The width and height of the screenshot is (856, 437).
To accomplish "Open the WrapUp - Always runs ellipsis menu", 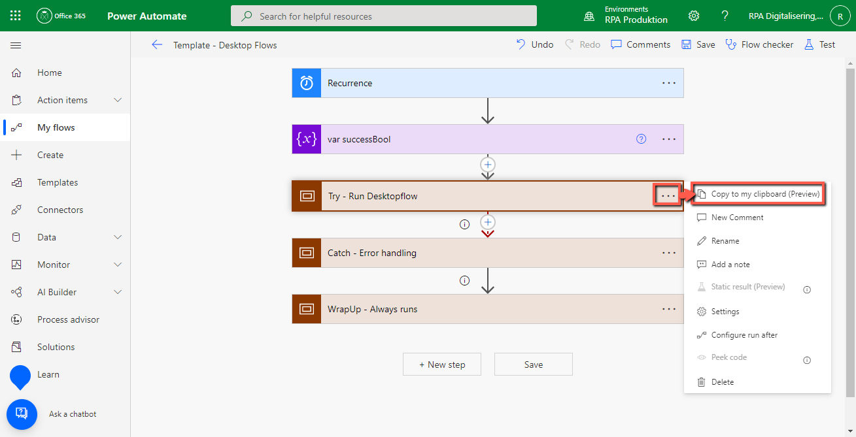I will click(x=668, y=309).
